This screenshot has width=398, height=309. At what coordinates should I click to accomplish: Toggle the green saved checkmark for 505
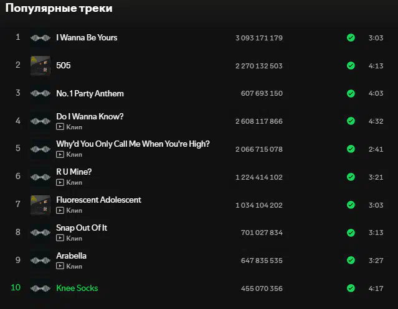(x=351, y=66)
